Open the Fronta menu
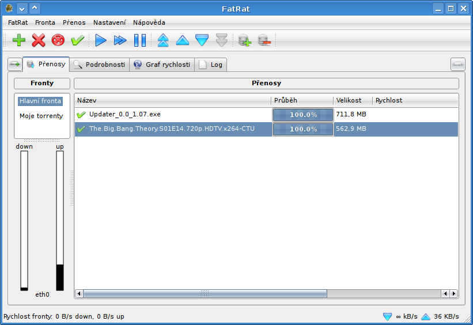 coord(45,22)
